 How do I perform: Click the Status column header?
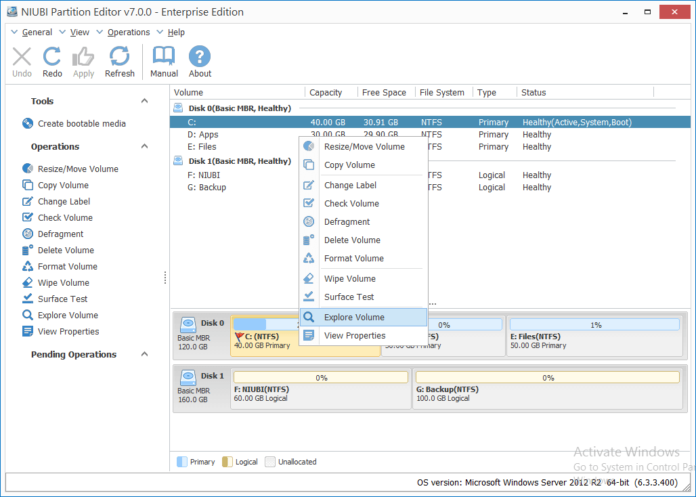[585, 92]
